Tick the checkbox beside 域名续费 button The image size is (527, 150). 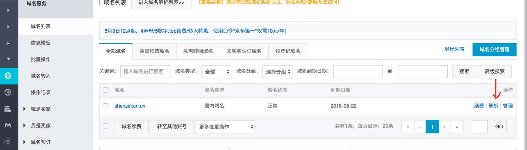(x=105, y=126)
